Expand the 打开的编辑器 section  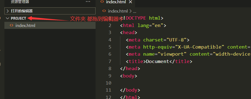click(x=50, y=11)
